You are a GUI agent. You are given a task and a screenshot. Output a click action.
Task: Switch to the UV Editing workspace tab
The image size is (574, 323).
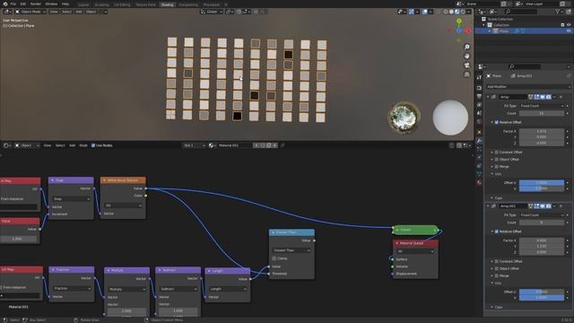coord(122,4)
